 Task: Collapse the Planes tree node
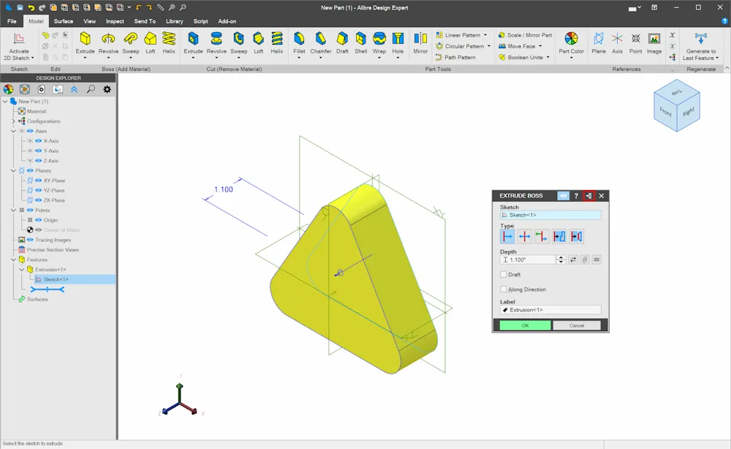tap(13, 170)
